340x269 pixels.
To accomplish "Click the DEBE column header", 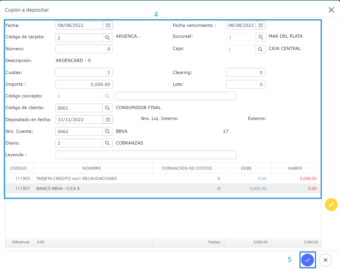I will tap(246, 168).
